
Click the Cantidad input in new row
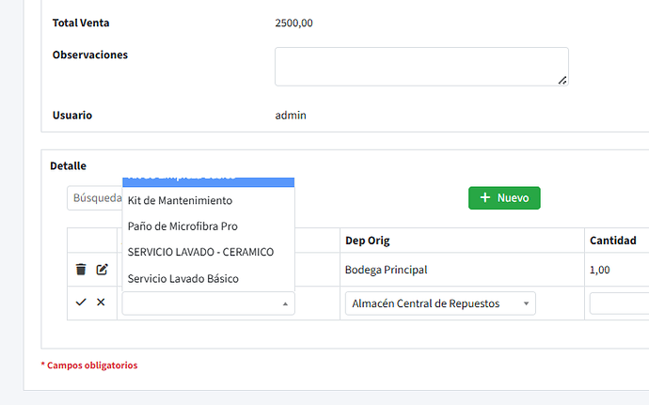pos(619,304)
